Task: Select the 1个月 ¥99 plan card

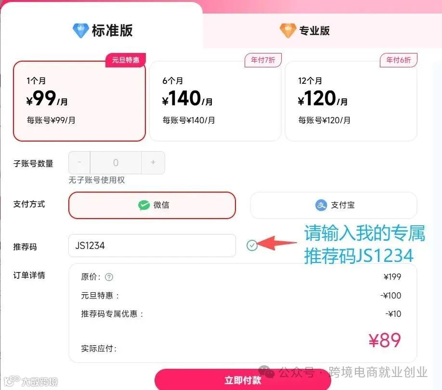Action: [x=79, y=101]
